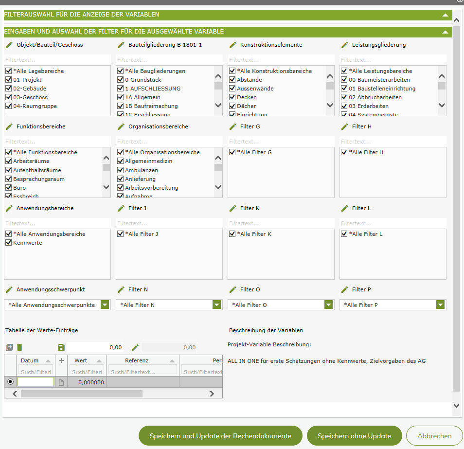This screenshot has height=449, width=464.
Task: Expand the Filterauswahl für die Anzeige section
Action: click(445, 15)
